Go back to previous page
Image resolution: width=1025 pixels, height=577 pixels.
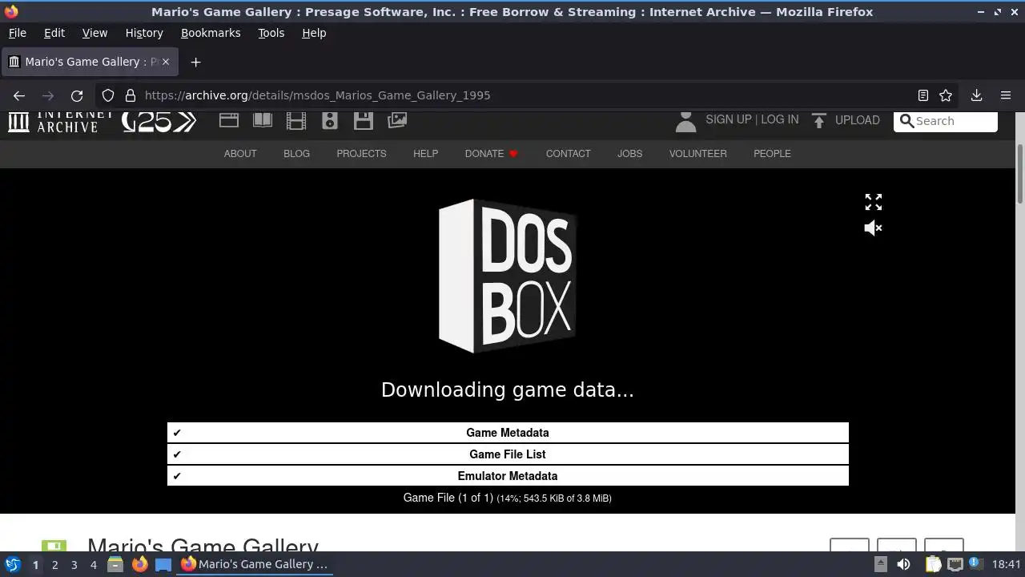[x=19, y=95]
